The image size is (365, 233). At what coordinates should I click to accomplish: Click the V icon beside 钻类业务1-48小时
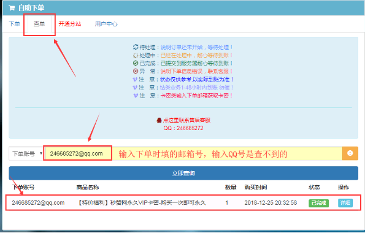[x=135, y=87]
